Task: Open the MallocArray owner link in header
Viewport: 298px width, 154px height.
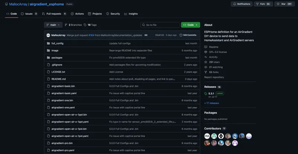Action: coord(18,4)
